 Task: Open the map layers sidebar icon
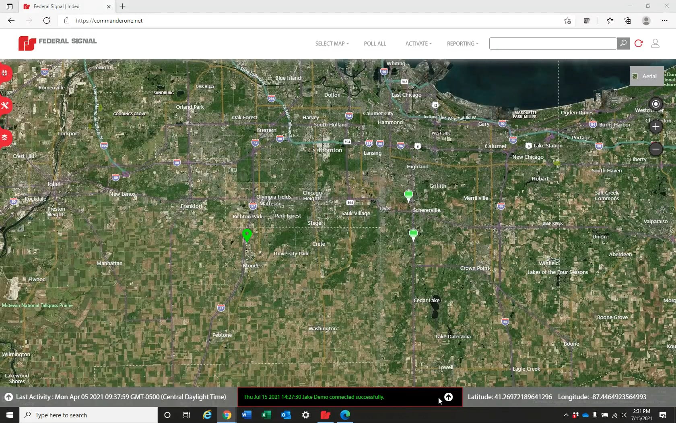pyautogui.click(x=5, y=138)
